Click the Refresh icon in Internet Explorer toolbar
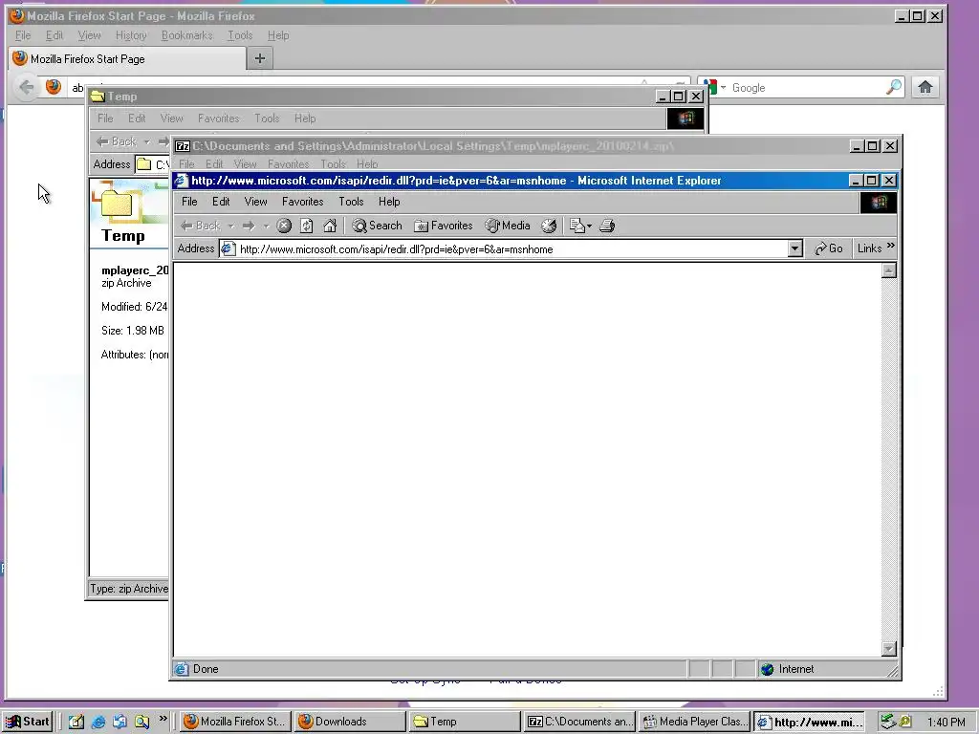This screenshot has height=734, width=979. tap(307, 226)
